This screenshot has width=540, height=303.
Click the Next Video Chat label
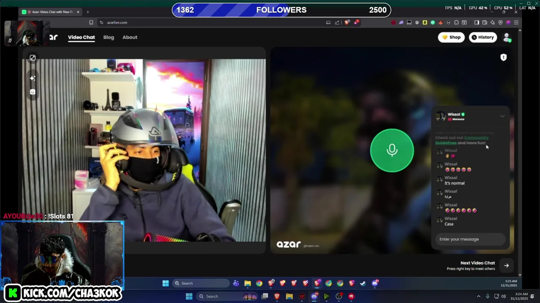478,263
